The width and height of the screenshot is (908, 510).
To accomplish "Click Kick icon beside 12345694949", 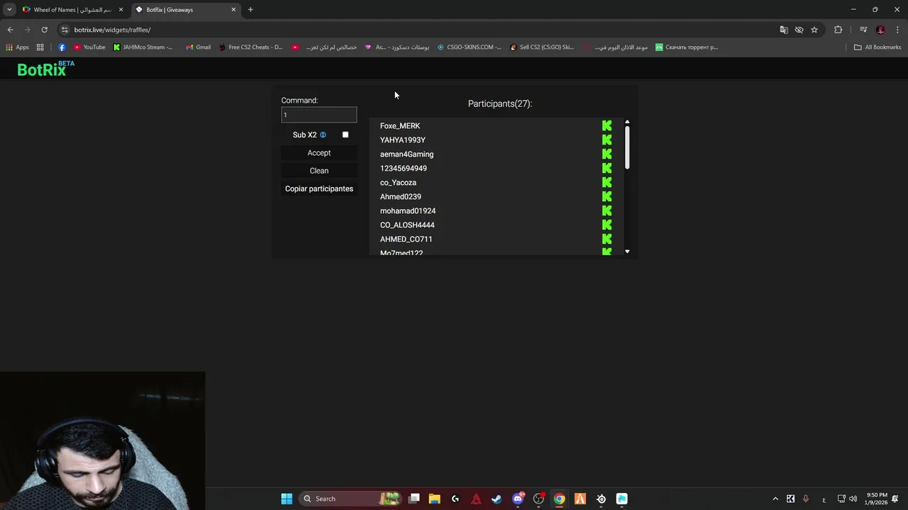I will pyautogui.click(x=607, y=169).
